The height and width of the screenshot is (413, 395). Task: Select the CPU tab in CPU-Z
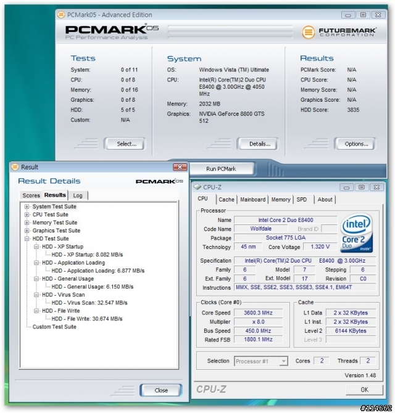pos(203,198)
